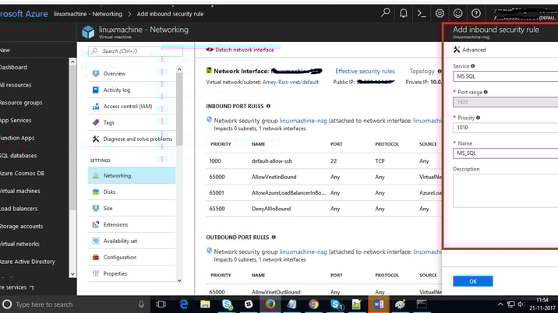Screen dimensions: 558x313
Task: Open Access control (IAM)
Action: point(132,107)
